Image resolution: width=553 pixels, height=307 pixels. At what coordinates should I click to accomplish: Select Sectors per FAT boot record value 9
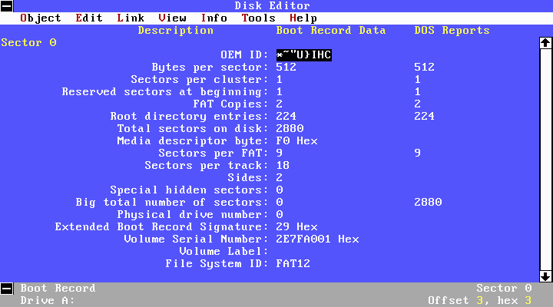280,153
